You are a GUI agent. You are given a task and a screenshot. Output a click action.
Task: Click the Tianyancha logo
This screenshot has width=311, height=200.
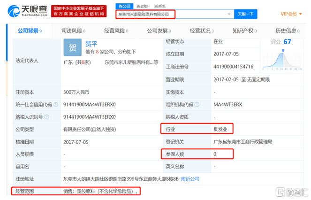point(27,11)
